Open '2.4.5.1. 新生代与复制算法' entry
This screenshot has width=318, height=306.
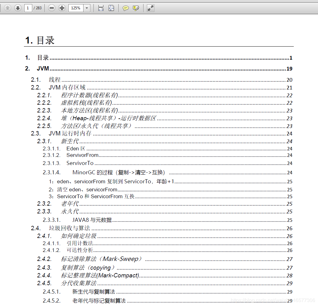(x=167, y=292)
